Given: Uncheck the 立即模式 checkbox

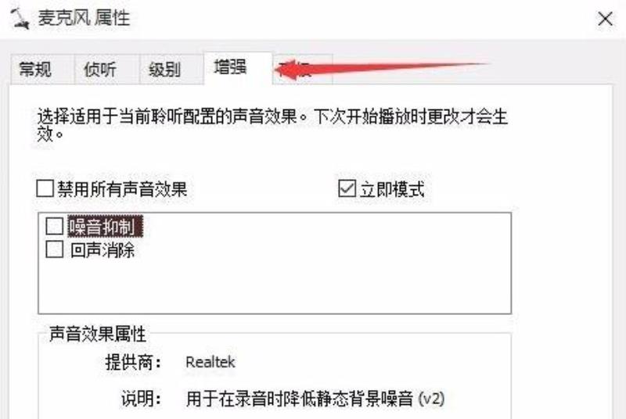Looking at the screenshot, I should 347,188.
